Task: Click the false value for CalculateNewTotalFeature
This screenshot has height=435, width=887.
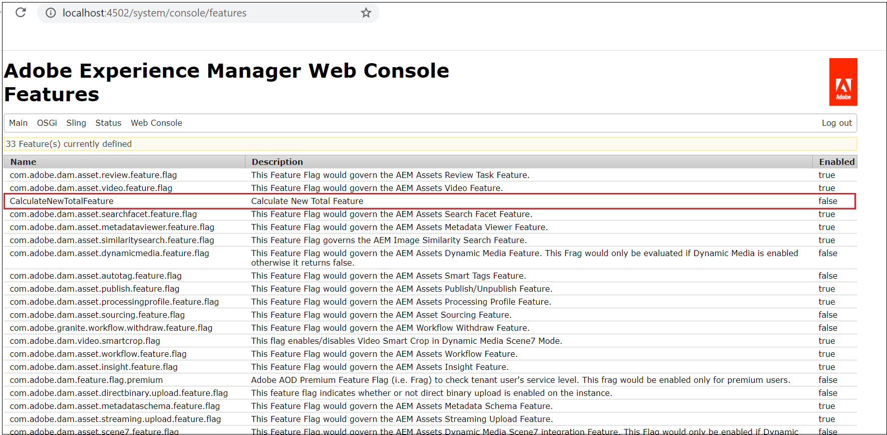Action: pyautogui.click(x=828, y=201)
